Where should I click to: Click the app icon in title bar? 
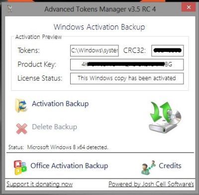(x=10, y=8)
